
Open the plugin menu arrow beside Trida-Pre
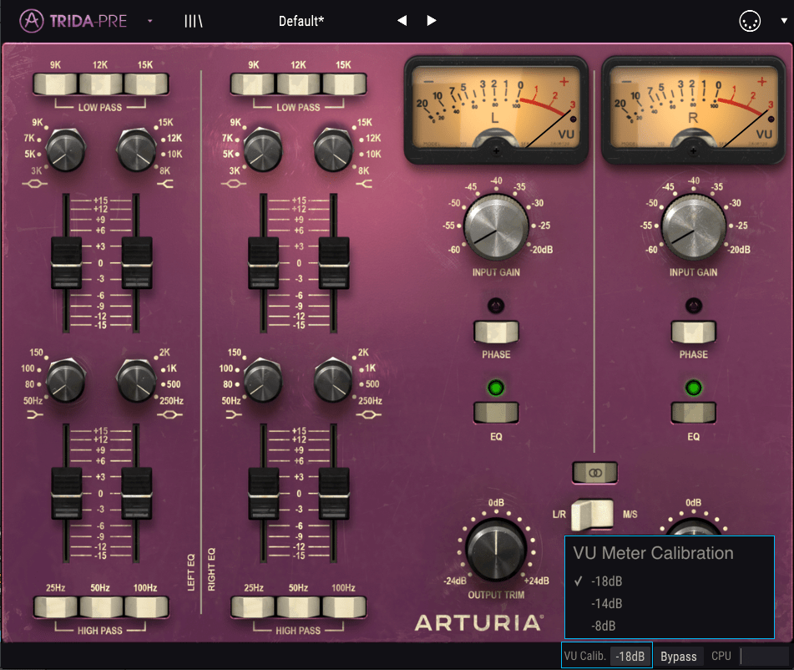coord(150,21)
